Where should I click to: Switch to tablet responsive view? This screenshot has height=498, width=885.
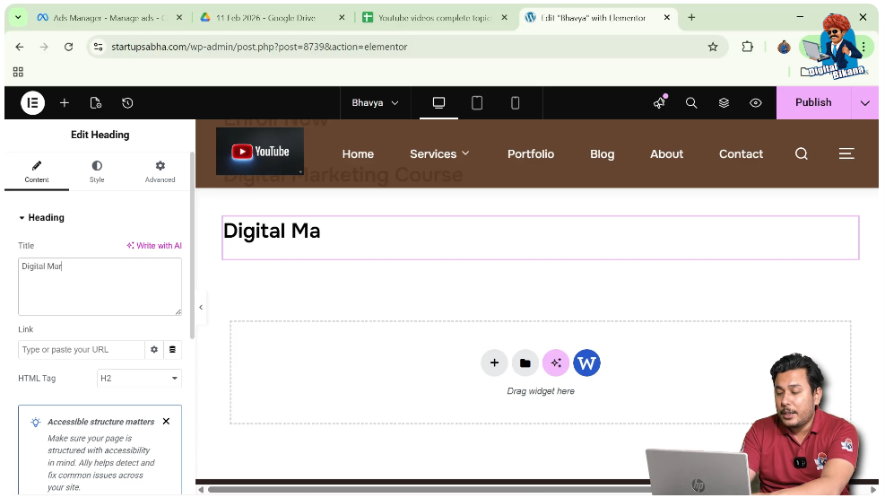coord(477,103)
